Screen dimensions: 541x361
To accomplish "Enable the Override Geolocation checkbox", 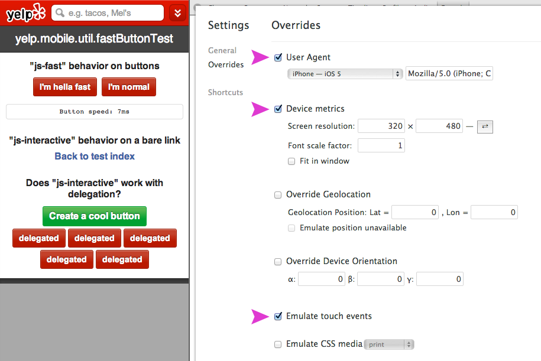I will point(278,195).
